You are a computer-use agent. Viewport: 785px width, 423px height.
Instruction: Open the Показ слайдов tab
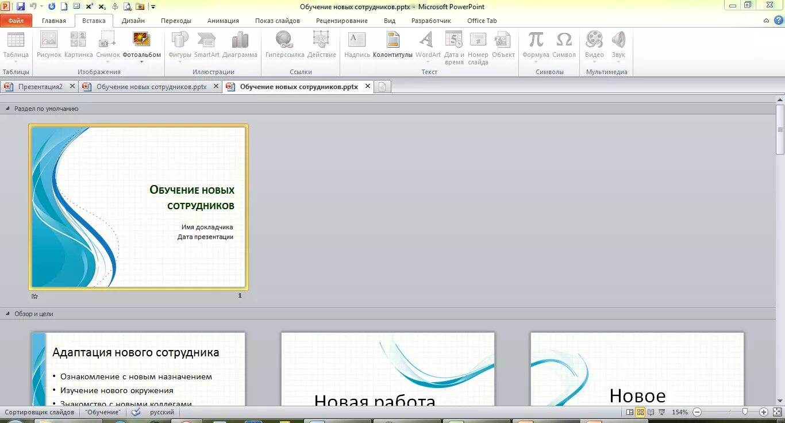click(278, 21)
